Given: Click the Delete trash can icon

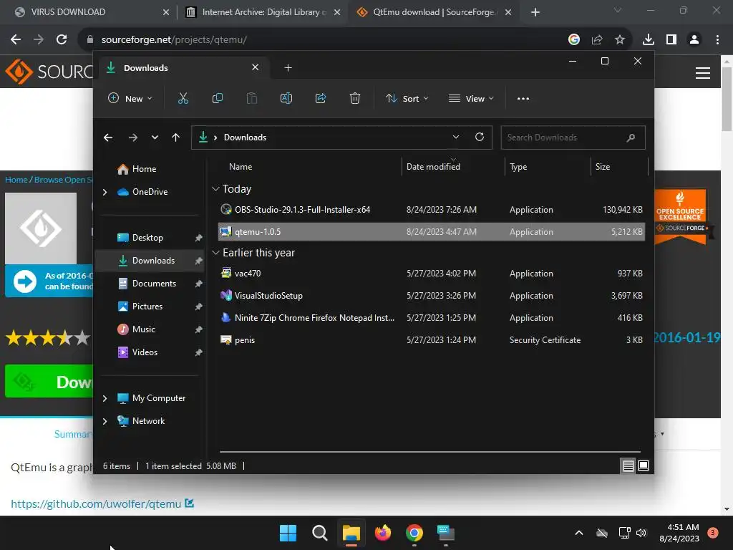Looking at the screenshot, I should pos(355,98).
